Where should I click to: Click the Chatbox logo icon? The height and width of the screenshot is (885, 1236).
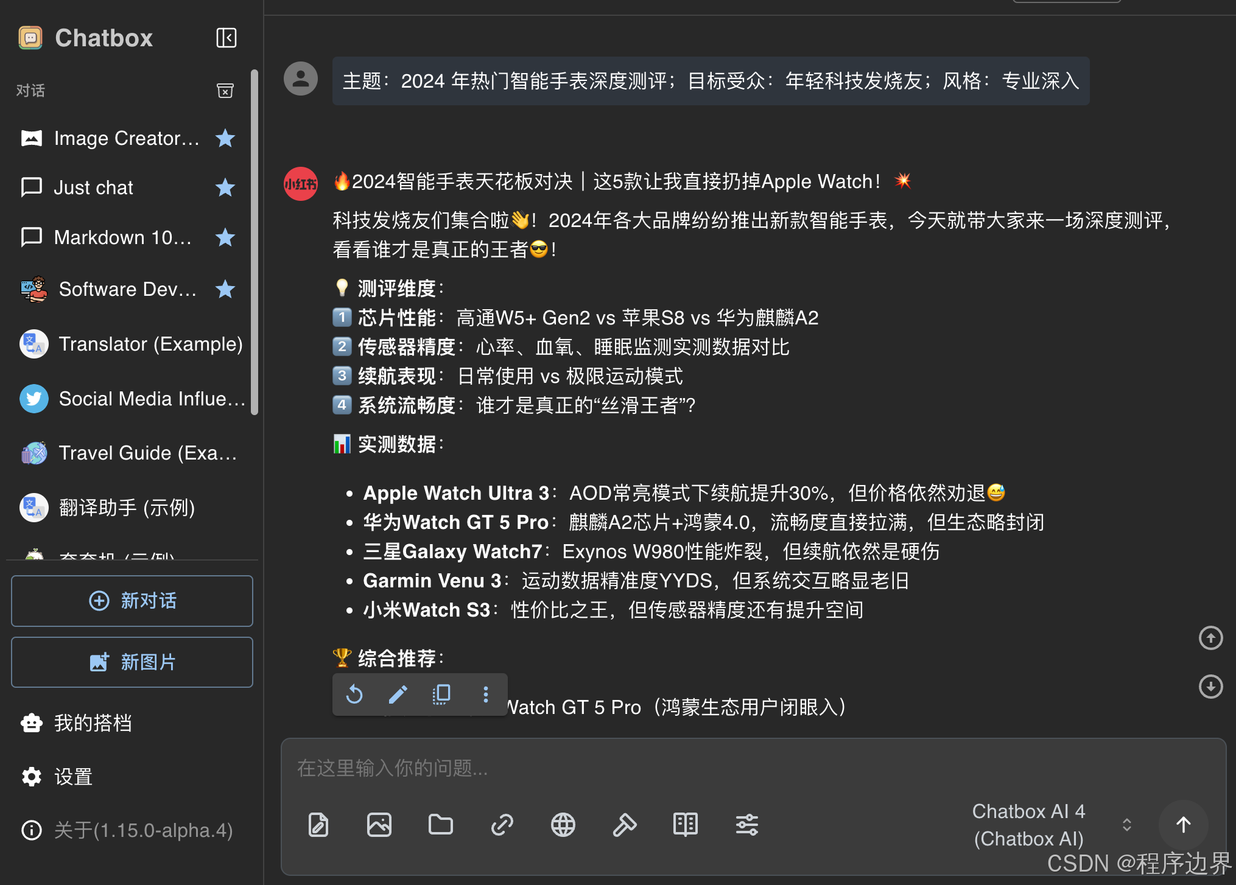click(x=30, y=38)
